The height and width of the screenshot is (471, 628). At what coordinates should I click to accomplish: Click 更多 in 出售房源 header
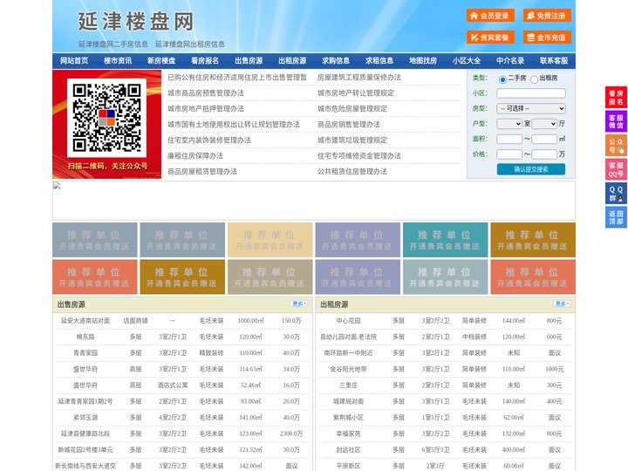coord(299,304)
